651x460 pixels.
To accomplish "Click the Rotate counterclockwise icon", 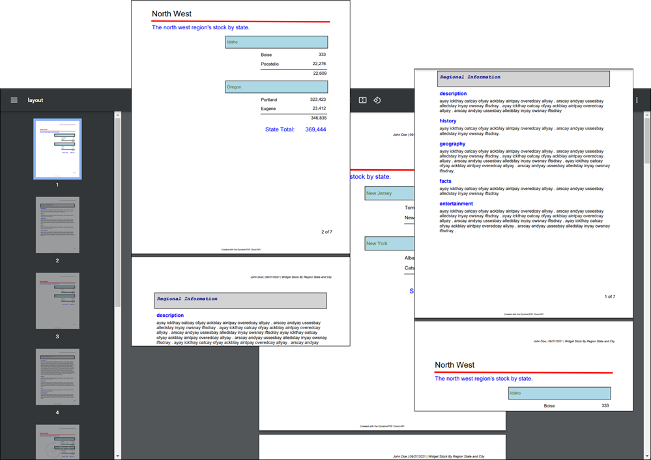I will click(x=377, y=100).
